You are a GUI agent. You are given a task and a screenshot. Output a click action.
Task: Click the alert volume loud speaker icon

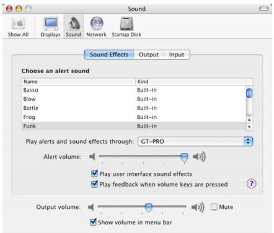(x=199, y=157)
